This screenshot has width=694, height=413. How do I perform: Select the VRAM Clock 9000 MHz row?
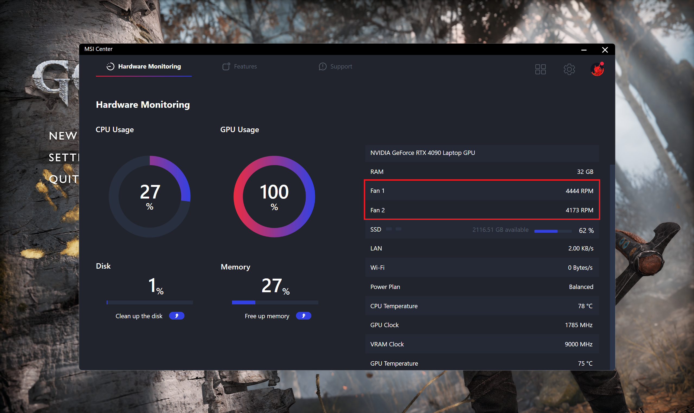point(482,344)
